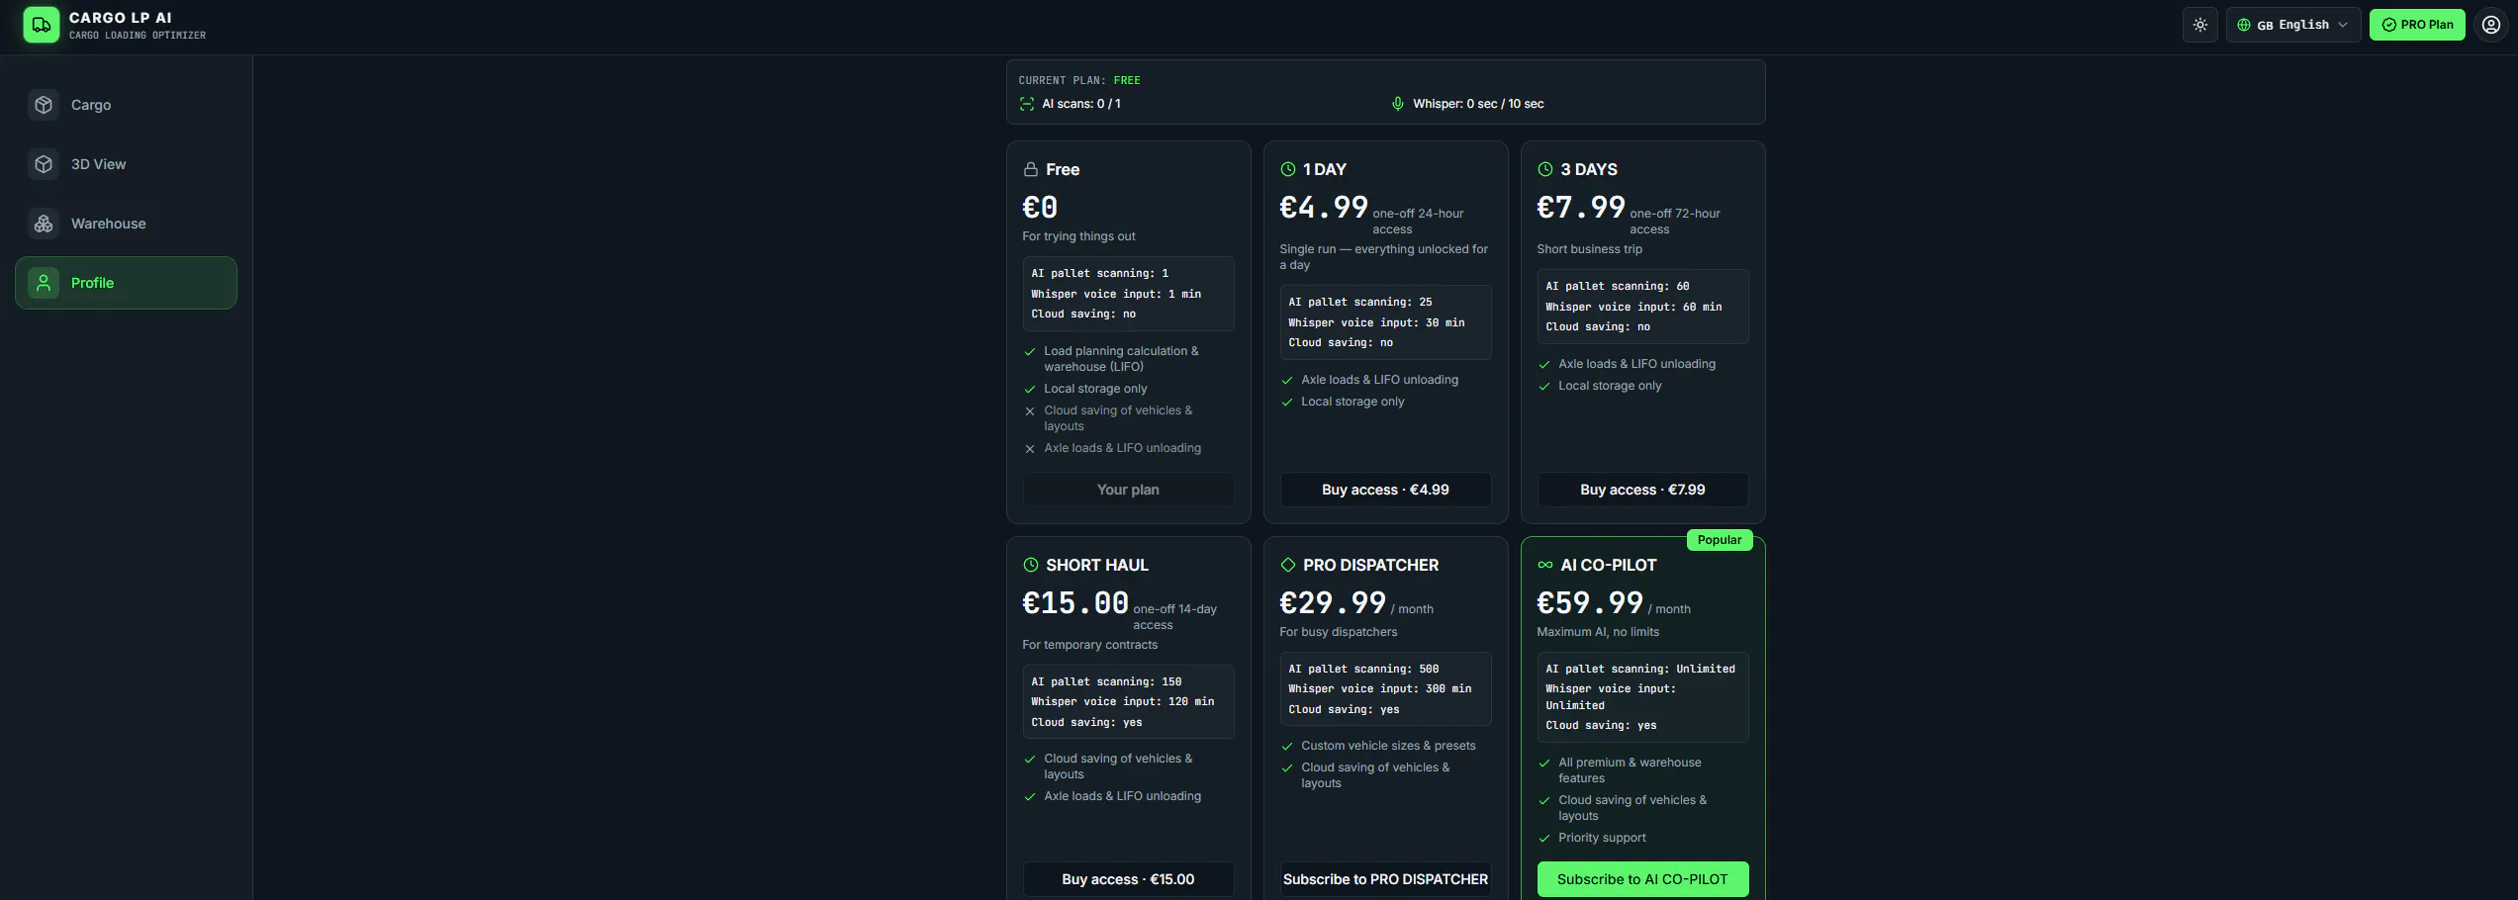Click the Warehouse stacked boxes icon
Viewport: 2518px width, 900px height.
click(44, 224)
